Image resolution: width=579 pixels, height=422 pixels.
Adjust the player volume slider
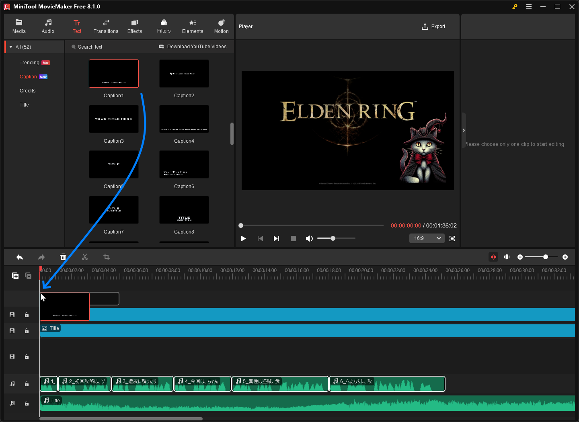pyautogui.click(x=336, y=238)
